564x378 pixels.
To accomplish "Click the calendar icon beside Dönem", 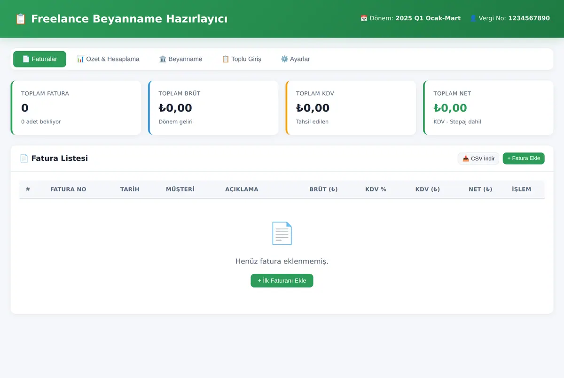I will [x=364, y=18].
